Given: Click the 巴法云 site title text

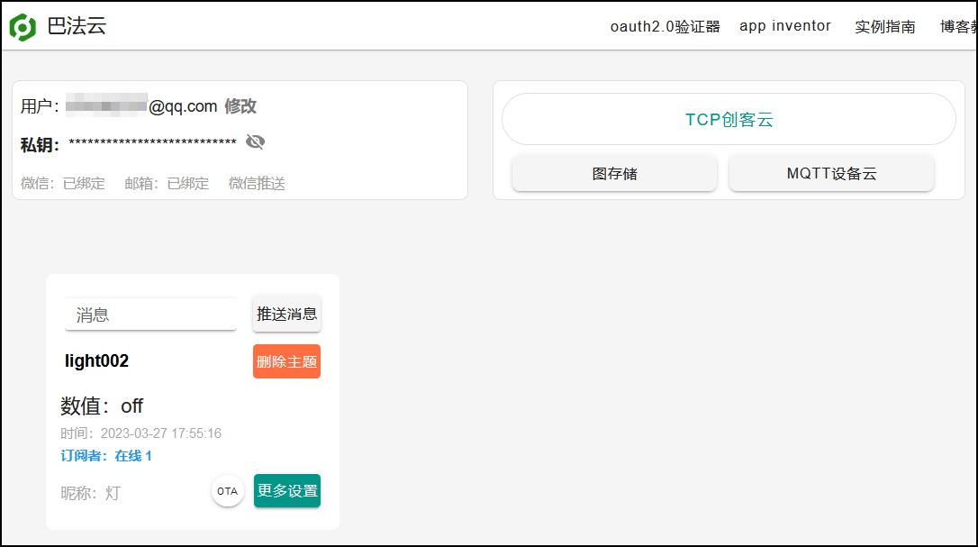Looking at the screenshot, I should [x=77, y=26].
